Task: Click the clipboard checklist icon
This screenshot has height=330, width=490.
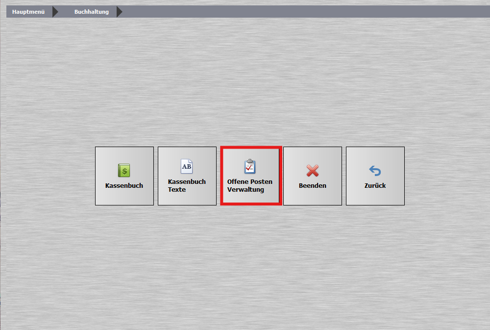Action: click(250, 166)
